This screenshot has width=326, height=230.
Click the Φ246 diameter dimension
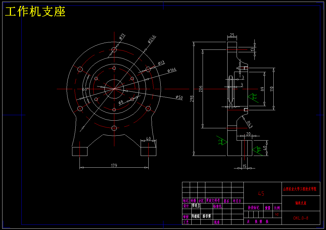pyautogui.click(x=152, y=39)
